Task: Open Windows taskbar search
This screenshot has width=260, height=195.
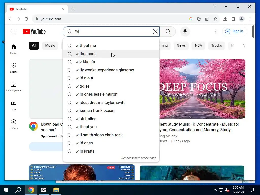Action: pyautogui.click(x=18, y=190)
